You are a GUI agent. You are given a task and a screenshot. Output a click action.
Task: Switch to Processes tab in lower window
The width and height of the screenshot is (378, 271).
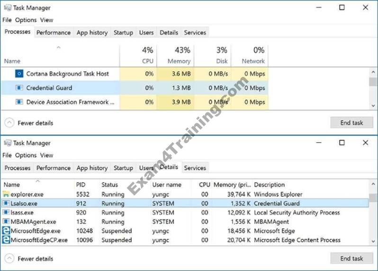18,168
